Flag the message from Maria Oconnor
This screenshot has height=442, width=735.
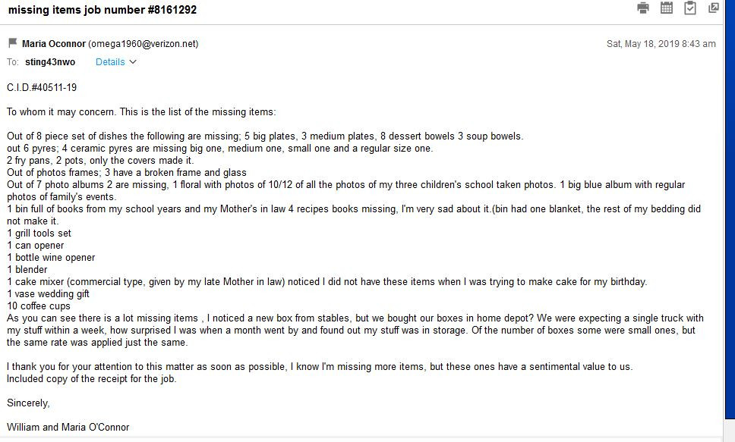coord(12,43)
